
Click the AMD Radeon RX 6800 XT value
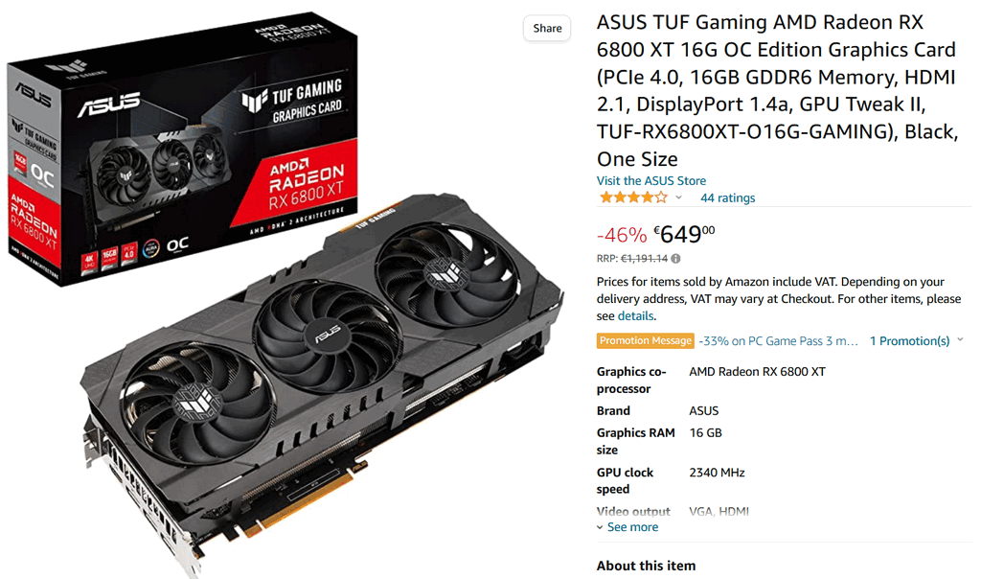[x=757, y=372]
